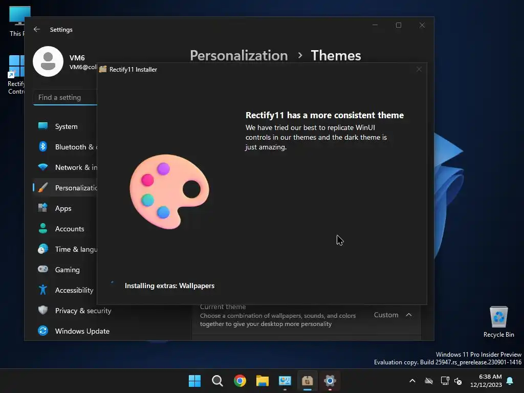The height and width of the screenshot is (393, 524).
Task: Click the Rectify11 Installer title icon
Action: pos(103,69)
